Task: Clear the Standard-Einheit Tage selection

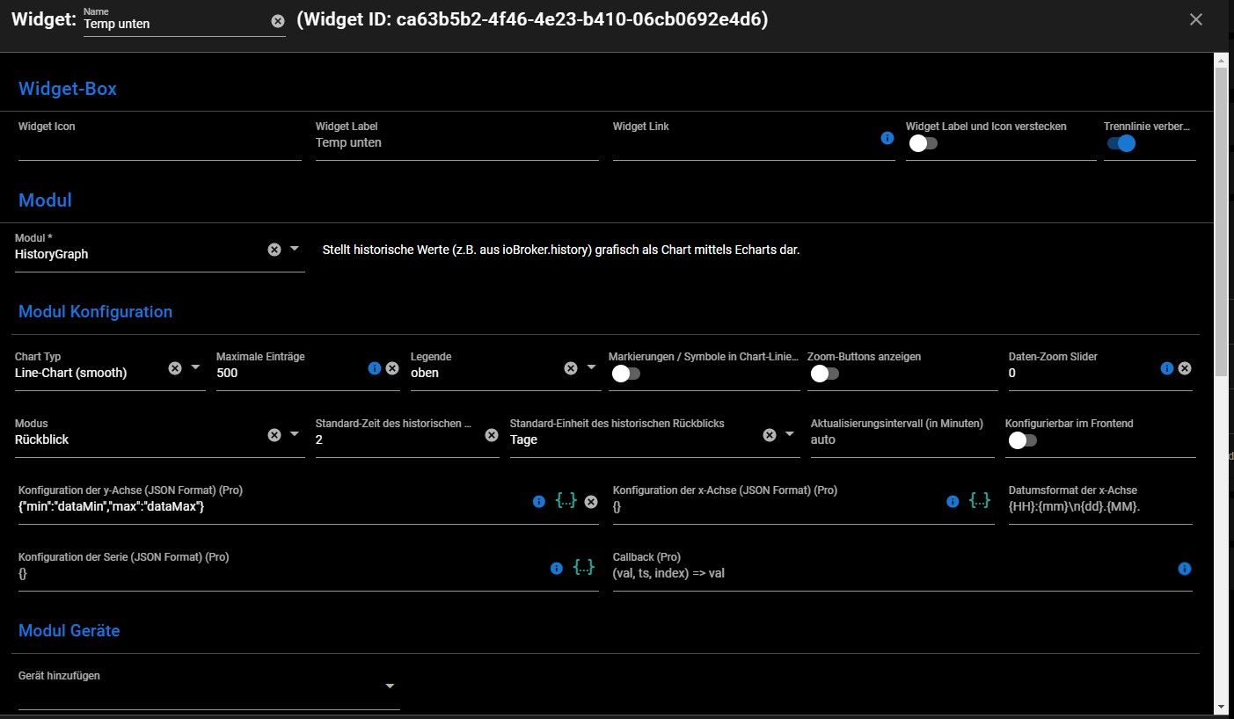Action: click(770, 435)
